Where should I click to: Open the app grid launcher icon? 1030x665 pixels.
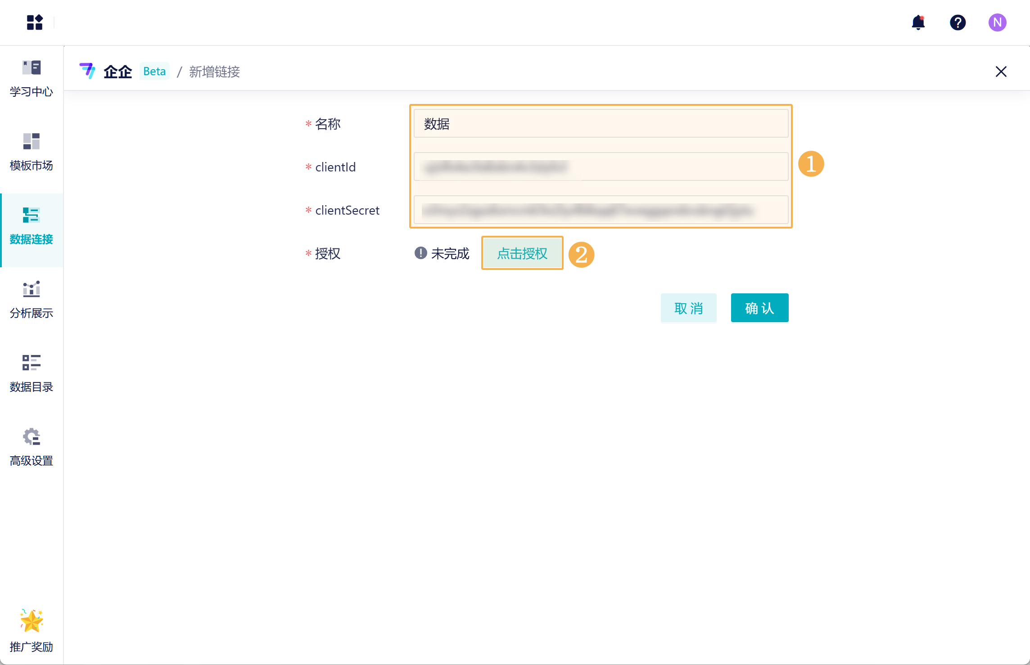click(34, 22)
